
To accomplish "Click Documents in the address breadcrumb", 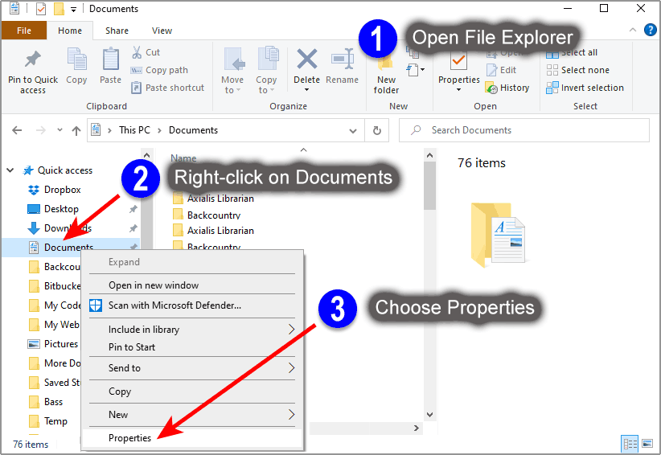I will click(x=193, y=130).
